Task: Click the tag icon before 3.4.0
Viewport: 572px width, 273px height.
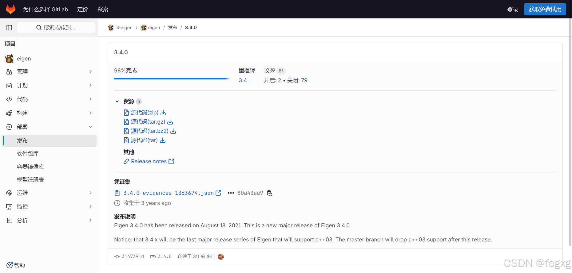Action: coord(153,256)
